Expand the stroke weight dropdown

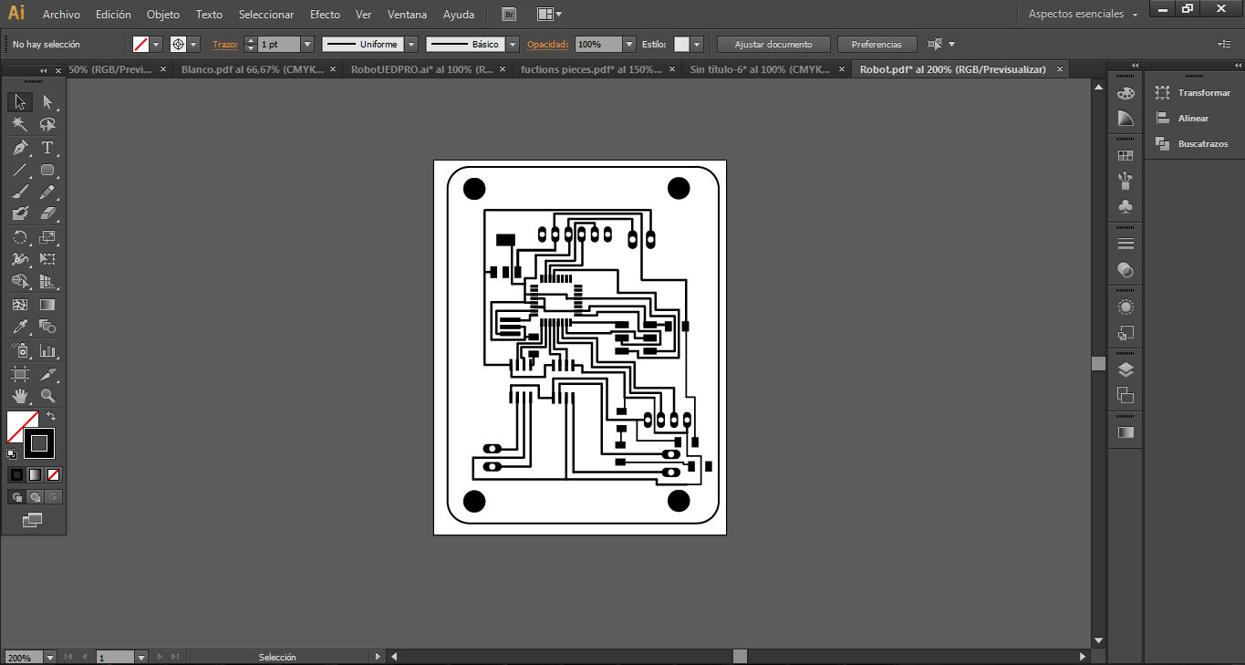tap(307, 44)
